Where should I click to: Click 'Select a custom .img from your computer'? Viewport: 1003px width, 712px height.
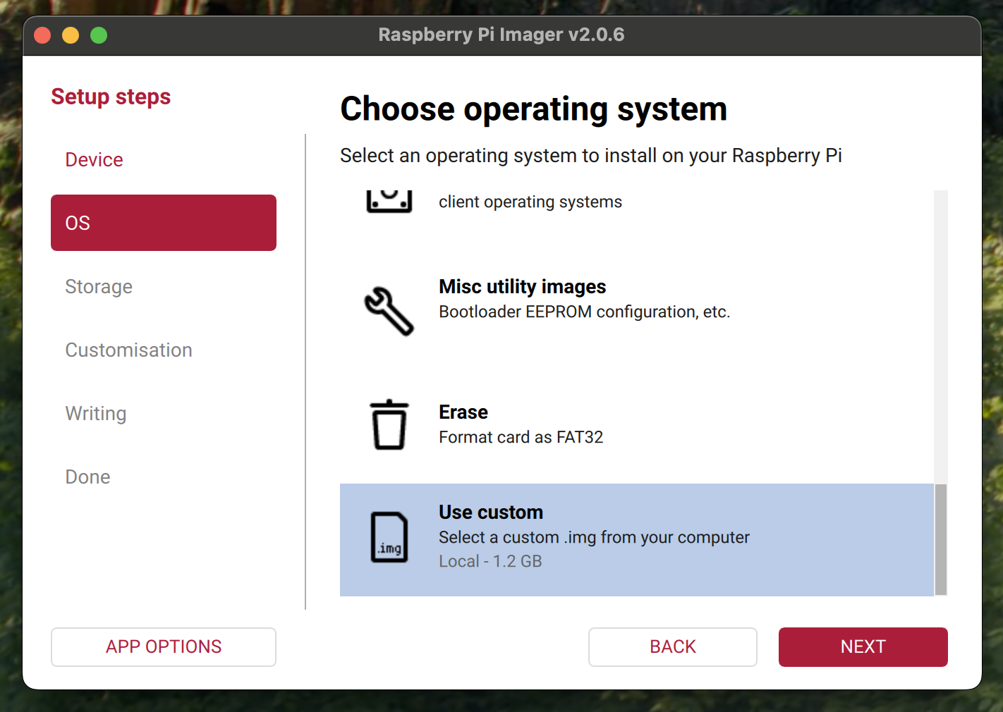[594, 538]
